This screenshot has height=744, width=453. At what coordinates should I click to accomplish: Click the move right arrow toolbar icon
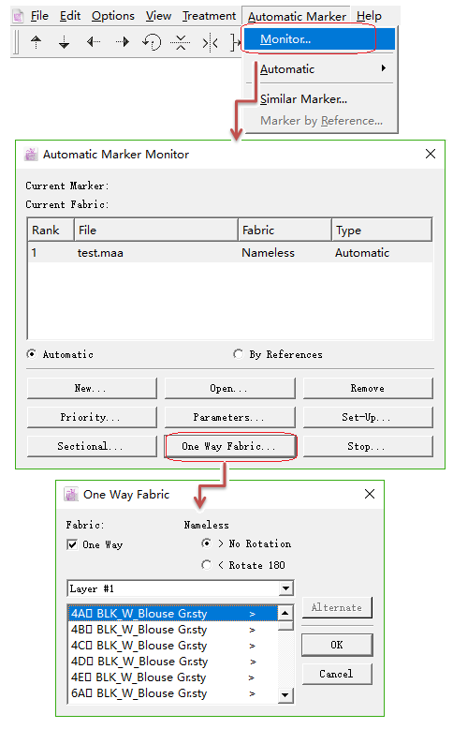(x=123, y=42)
